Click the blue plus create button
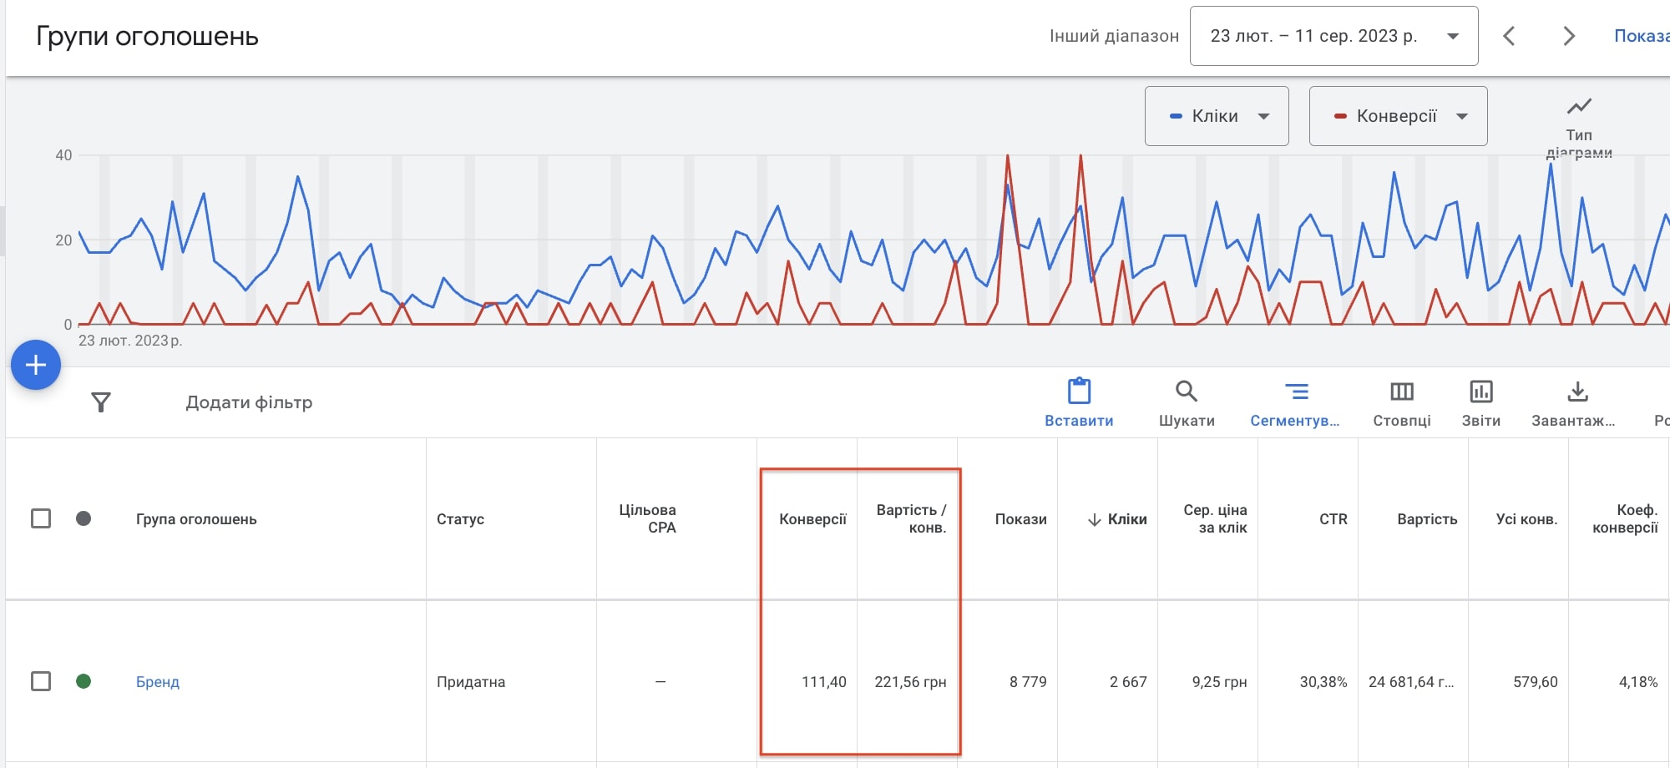The width and height of the screenshot is (1670, 768). pos(36,365)
